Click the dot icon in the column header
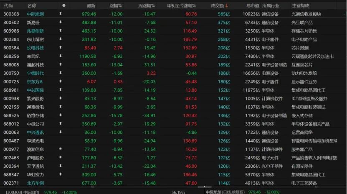 coord(64,5)
